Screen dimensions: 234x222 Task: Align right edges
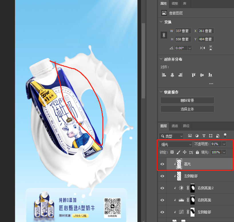180,75
